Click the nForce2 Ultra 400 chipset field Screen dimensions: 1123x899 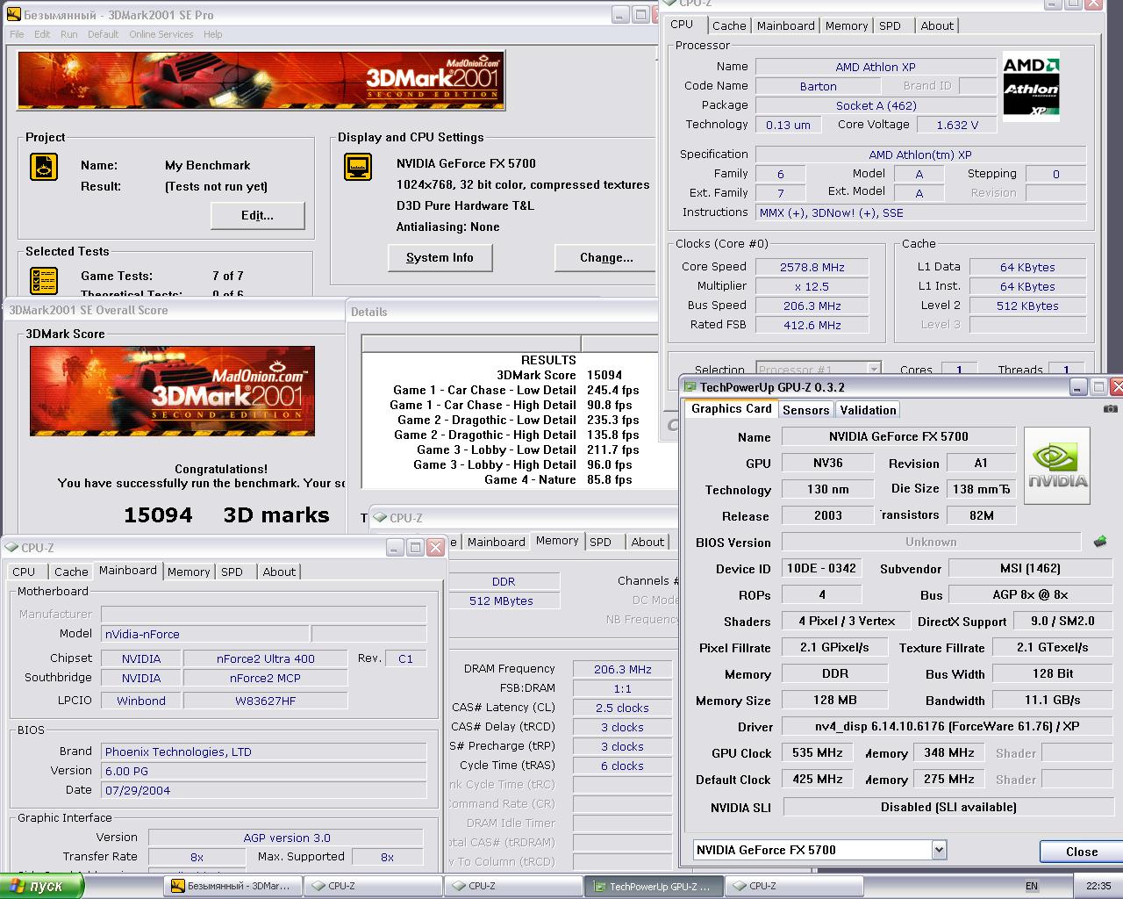(265, 658)
